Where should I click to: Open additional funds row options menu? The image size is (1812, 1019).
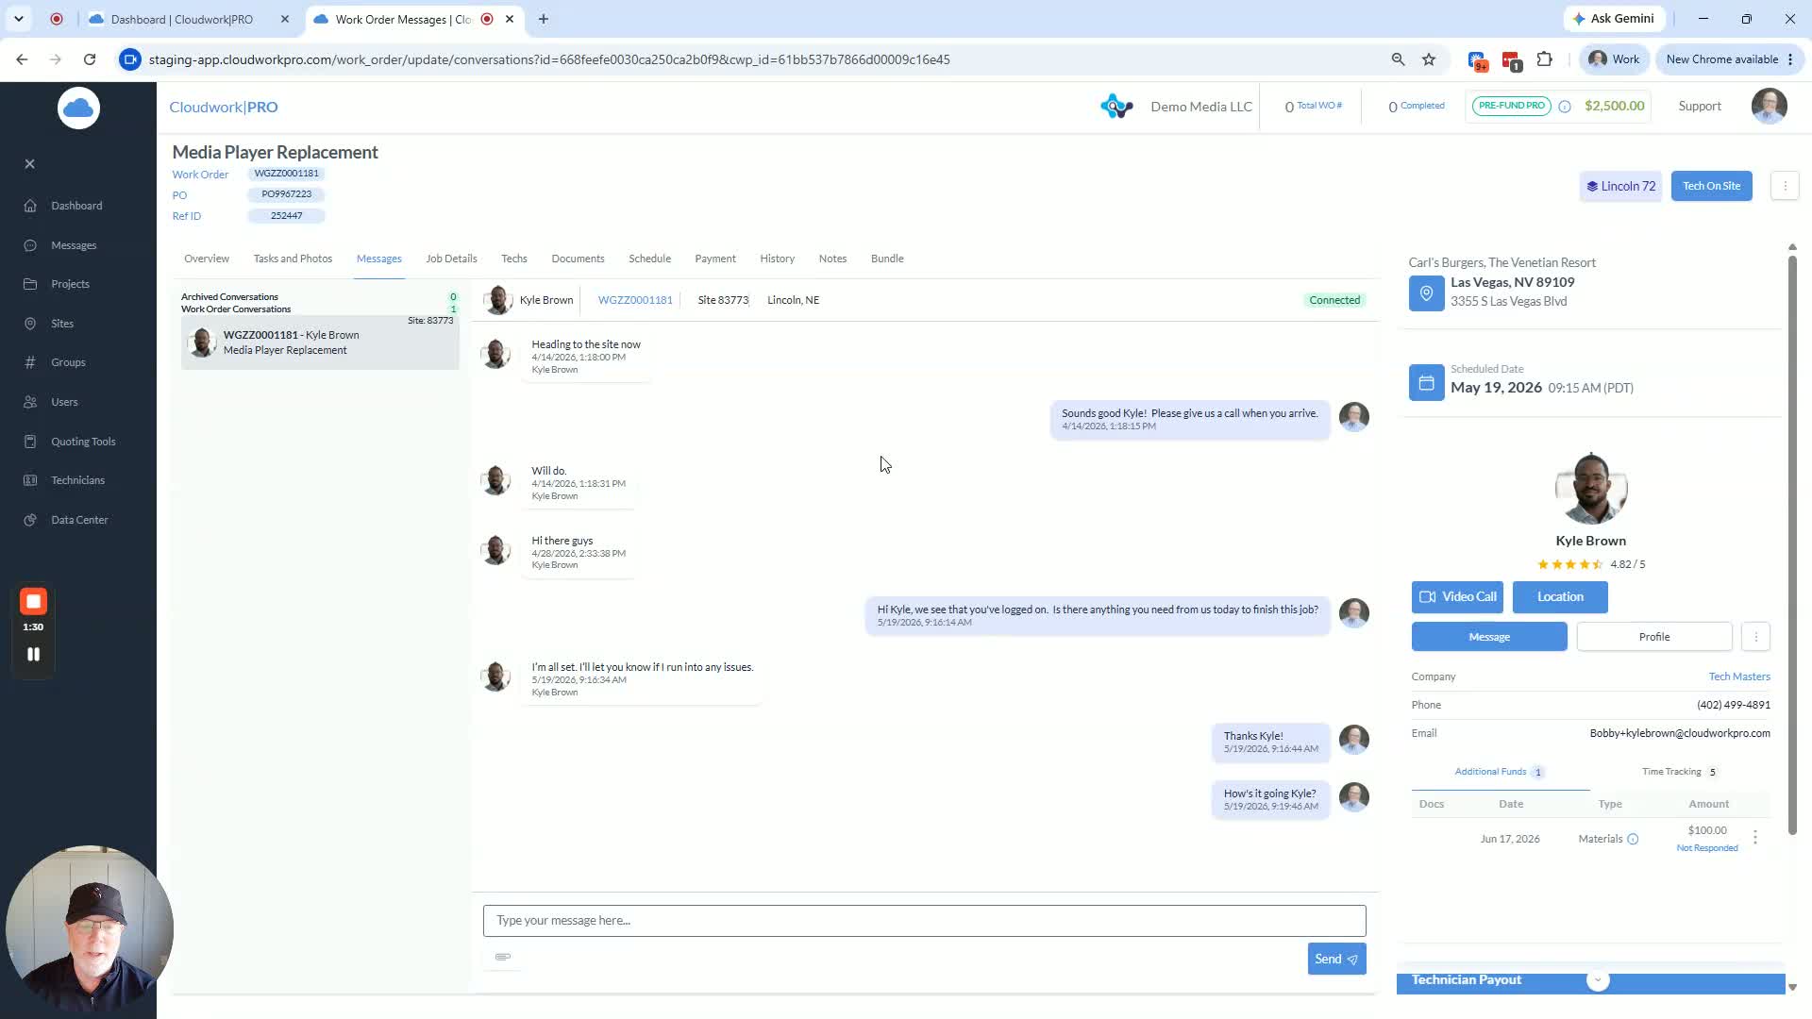(x=1755, y=838)
